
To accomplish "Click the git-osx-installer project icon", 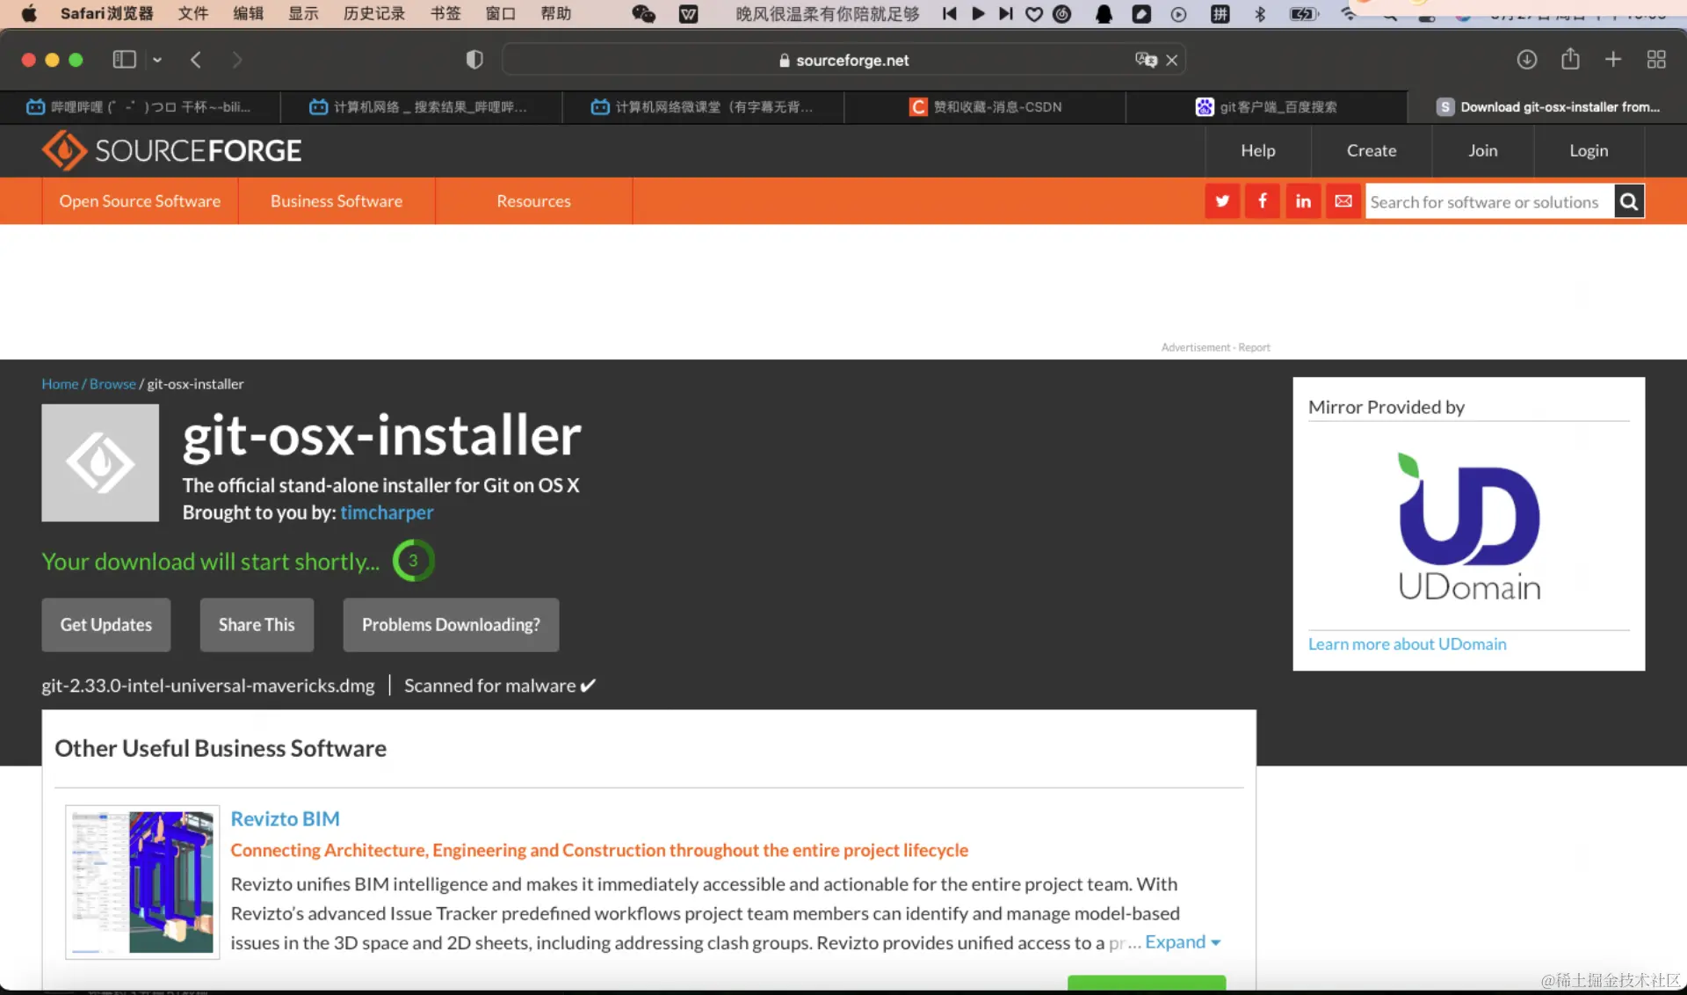I will [100, 463].
